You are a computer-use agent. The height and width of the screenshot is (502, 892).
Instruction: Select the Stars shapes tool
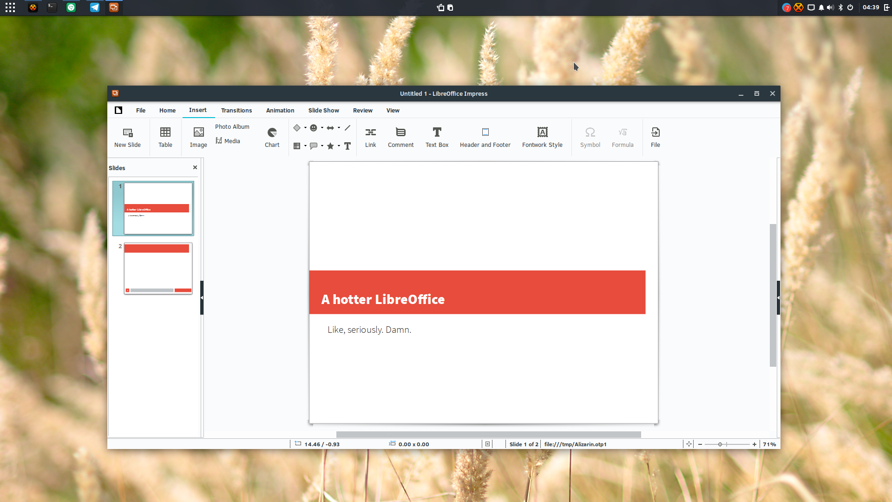(330, 146)
